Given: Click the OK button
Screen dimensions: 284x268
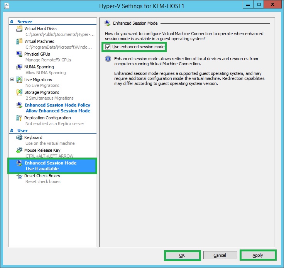Looking at the screenshot, I should click(x=182, y=255).
